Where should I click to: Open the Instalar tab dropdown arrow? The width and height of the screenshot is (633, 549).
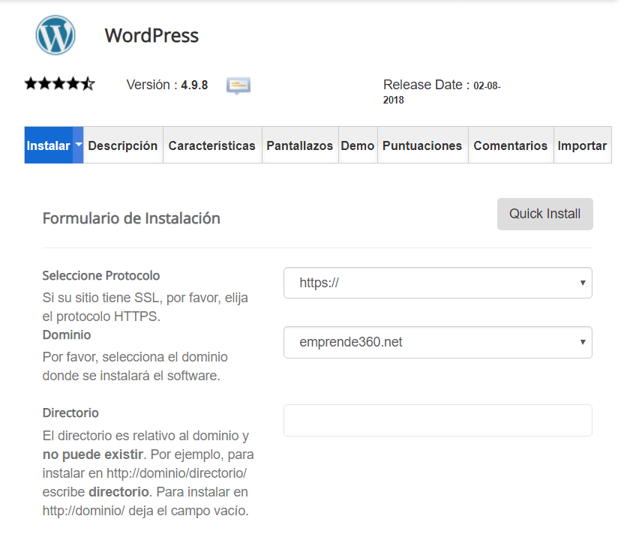pos(78,145)
